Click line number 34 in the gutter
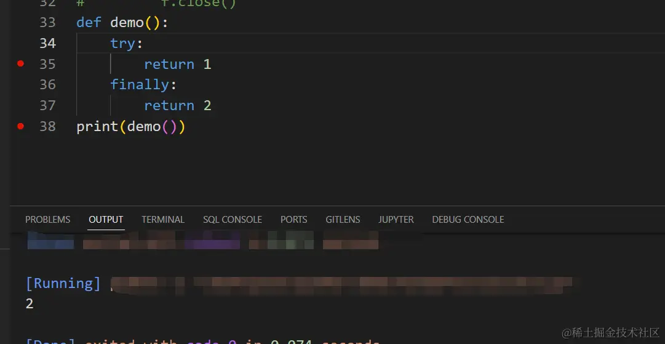 click(47, 43)
